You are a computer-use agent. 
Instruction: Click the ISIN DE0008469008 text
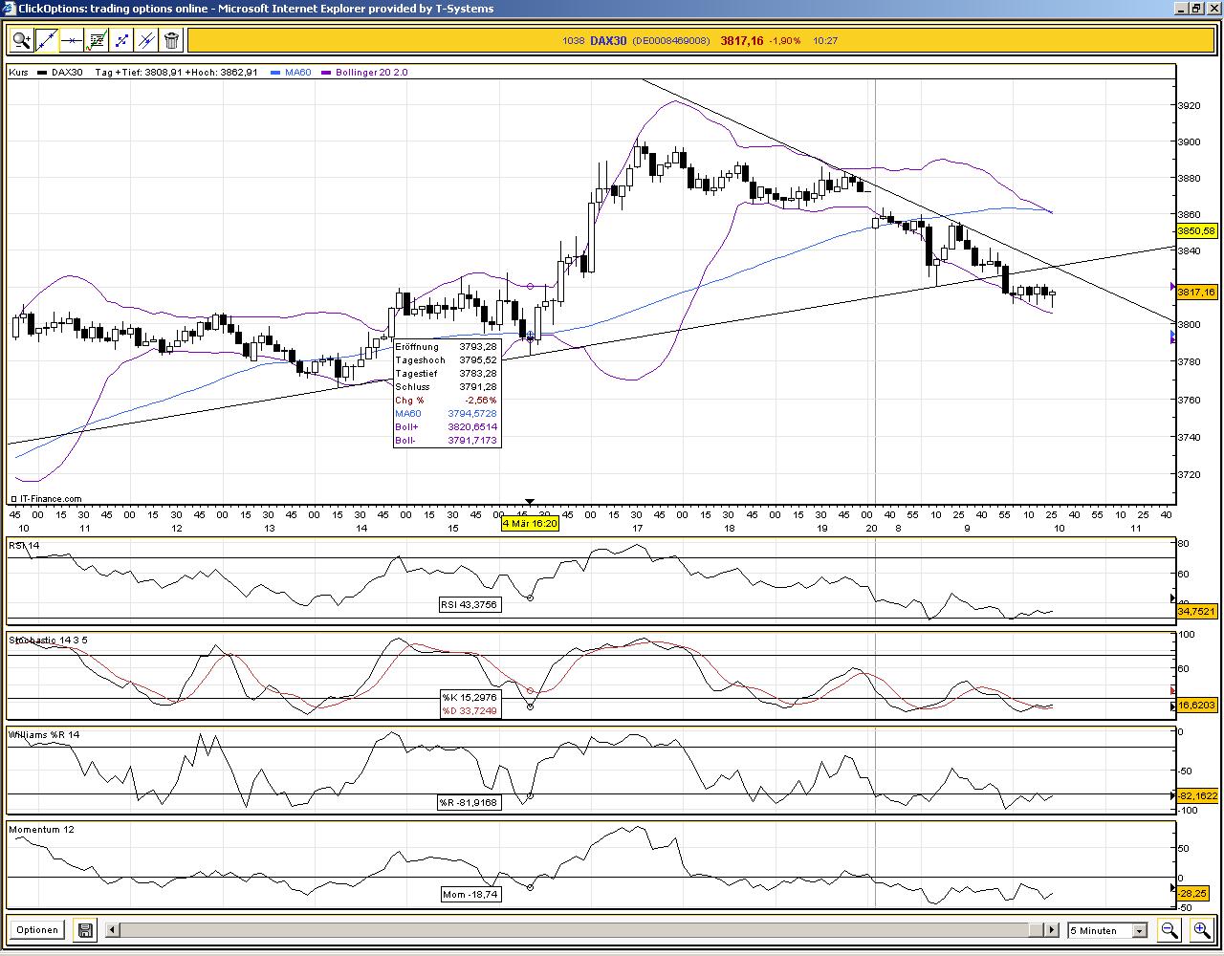671,40
